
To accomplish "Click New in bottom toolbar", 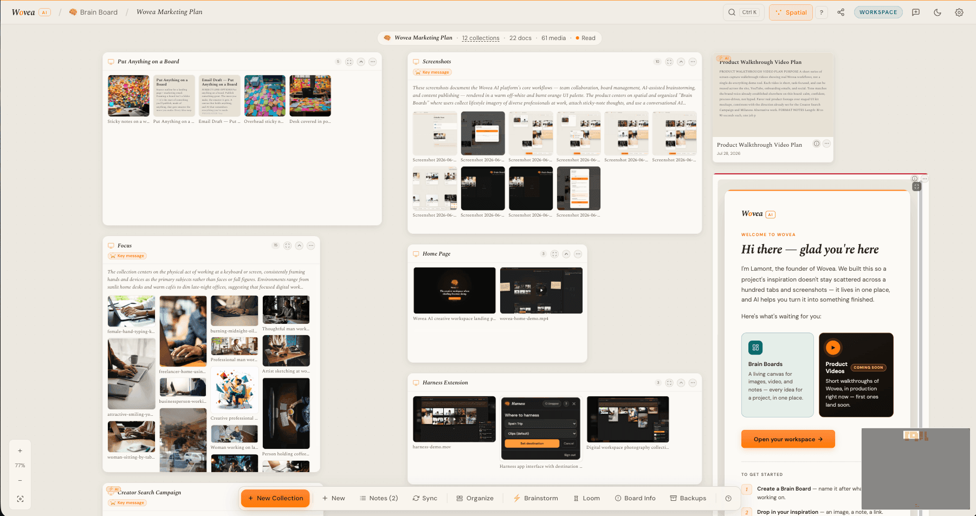I will 334,498.
